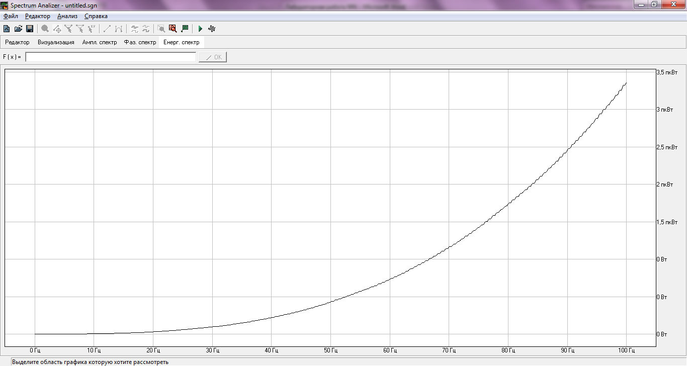Run analysis with green play arrow

[x=200, y=29]
